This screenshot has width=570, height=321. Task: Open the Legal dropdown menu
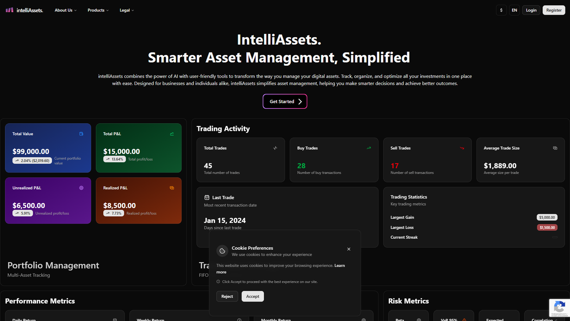point(127,10)
